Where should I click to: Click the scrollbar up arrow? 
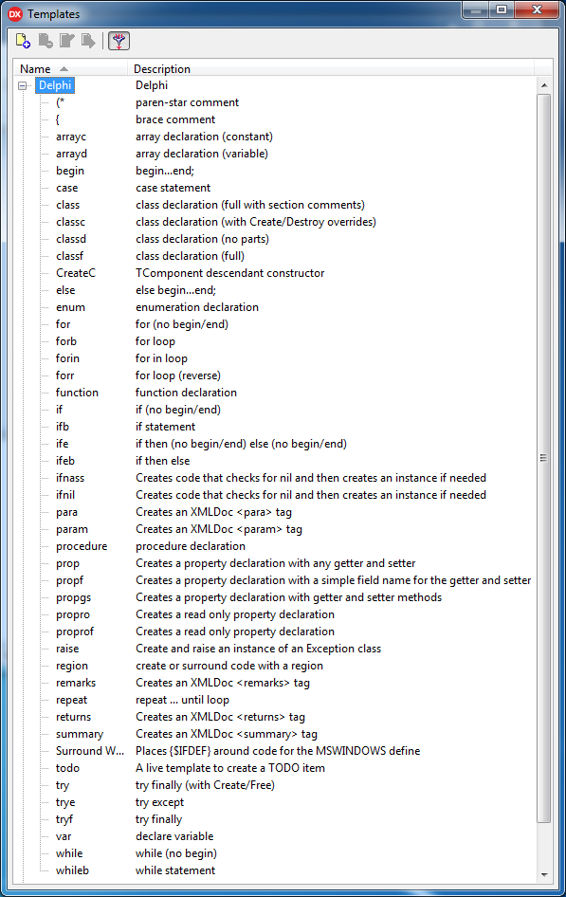click(543, 85)
